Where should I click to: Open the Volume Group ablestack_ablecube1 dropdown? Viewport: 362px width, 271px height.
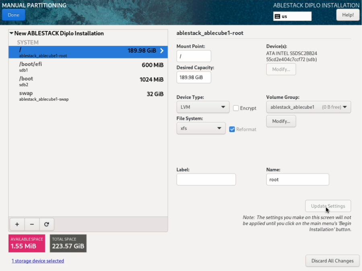pos(308,107)
